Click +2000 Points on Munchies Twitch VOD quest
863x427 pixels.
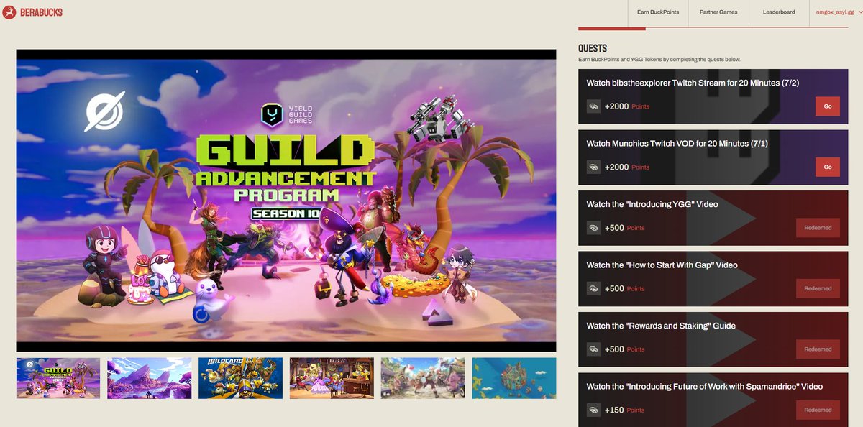pos(627,167)
